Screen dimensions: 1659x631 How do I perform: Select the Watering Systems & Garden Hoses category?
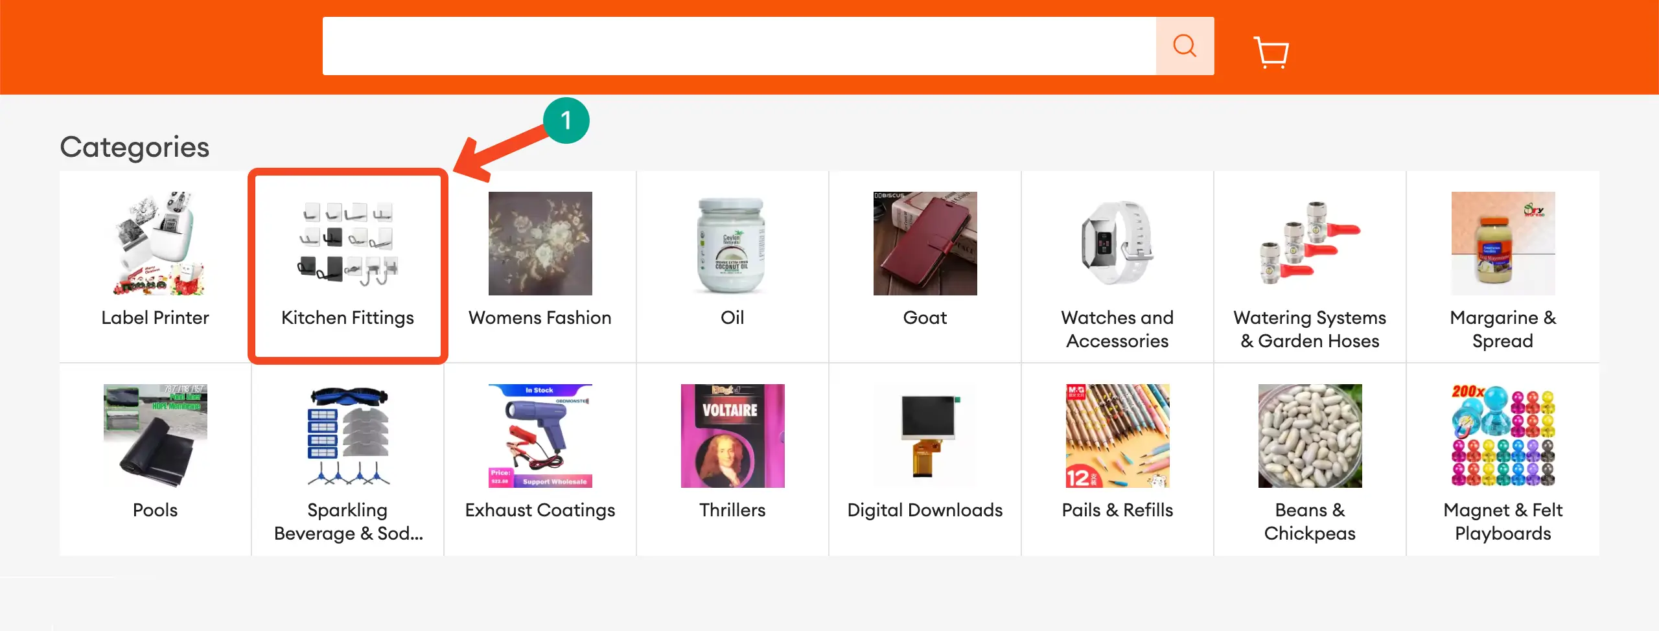pos(1310,243)
